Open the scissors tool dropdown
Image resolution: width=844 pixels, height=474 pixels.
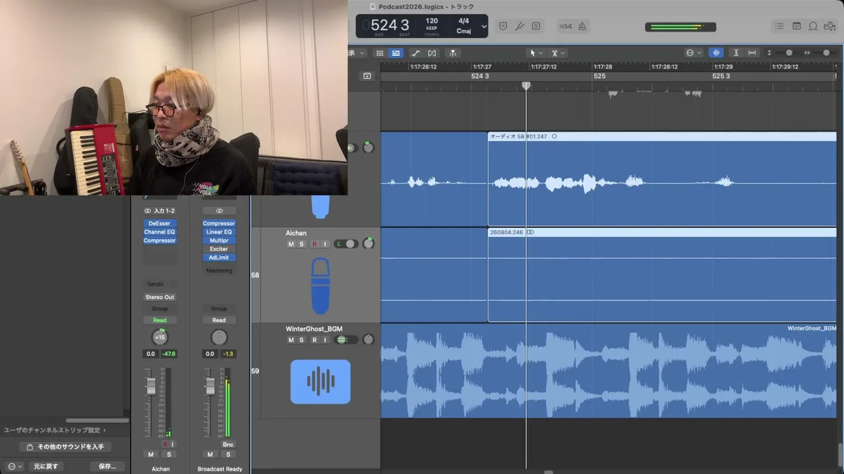[x=558, y=53]
